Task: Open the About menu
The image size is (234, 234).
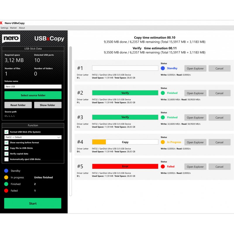Action: (22, 28)
